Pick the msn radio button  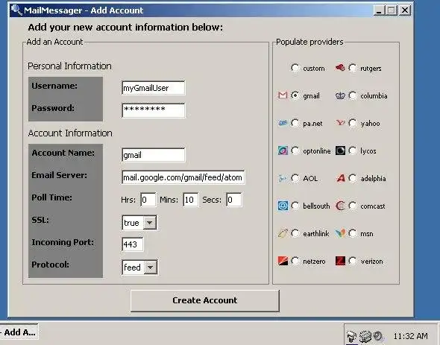353,233
